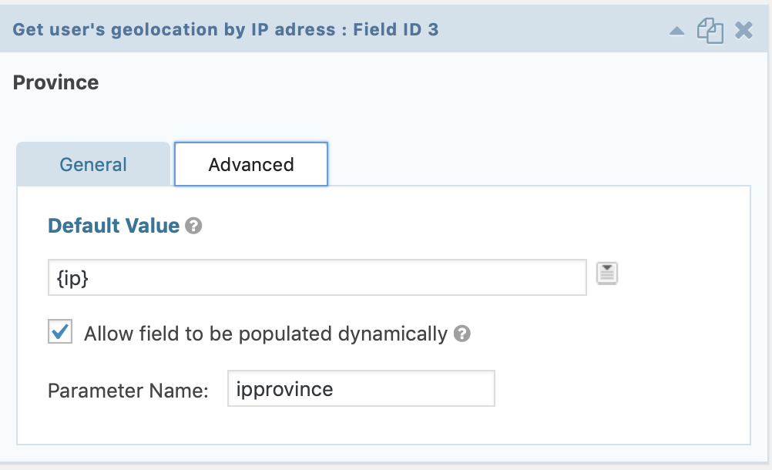Viewport: 772px width, 470px height.
Task: Duplicate this field using the copy icon
Action: pos(710,31)
